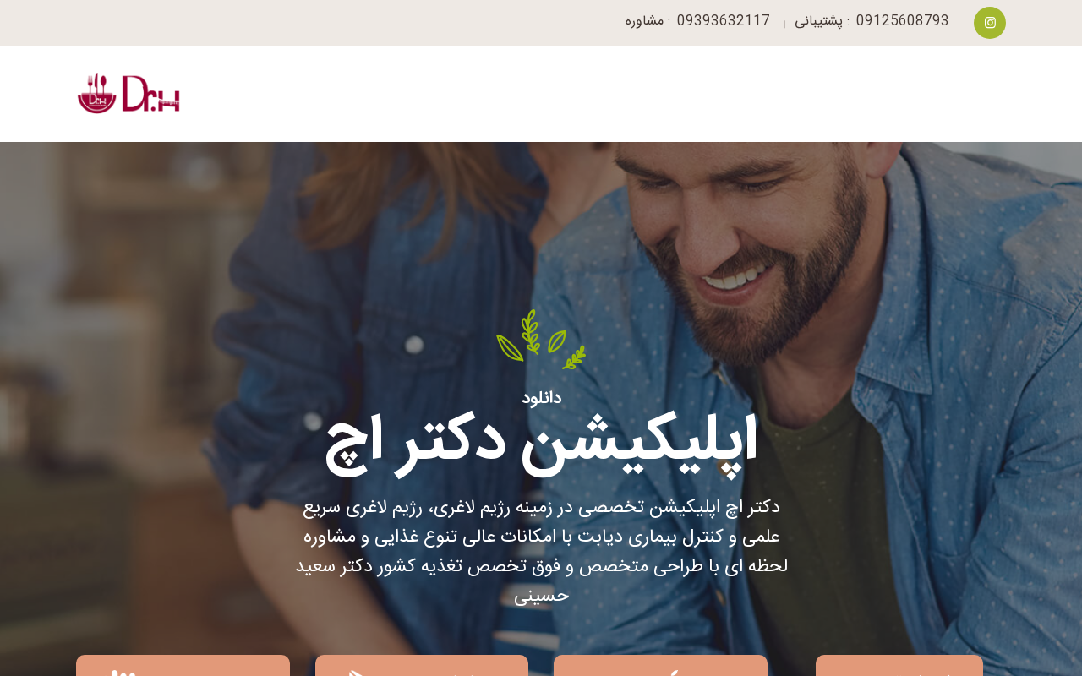1082x676 pixels.
Task: Call support number 09125608793
Action: tap(902, 21)
